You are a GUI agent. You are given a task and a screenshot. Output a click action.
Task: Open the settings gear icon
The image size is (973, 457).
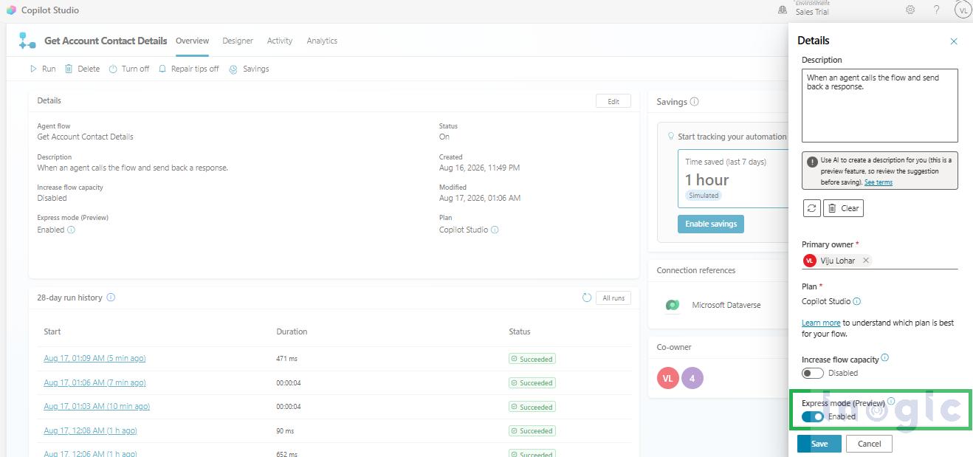coord(910,10)
